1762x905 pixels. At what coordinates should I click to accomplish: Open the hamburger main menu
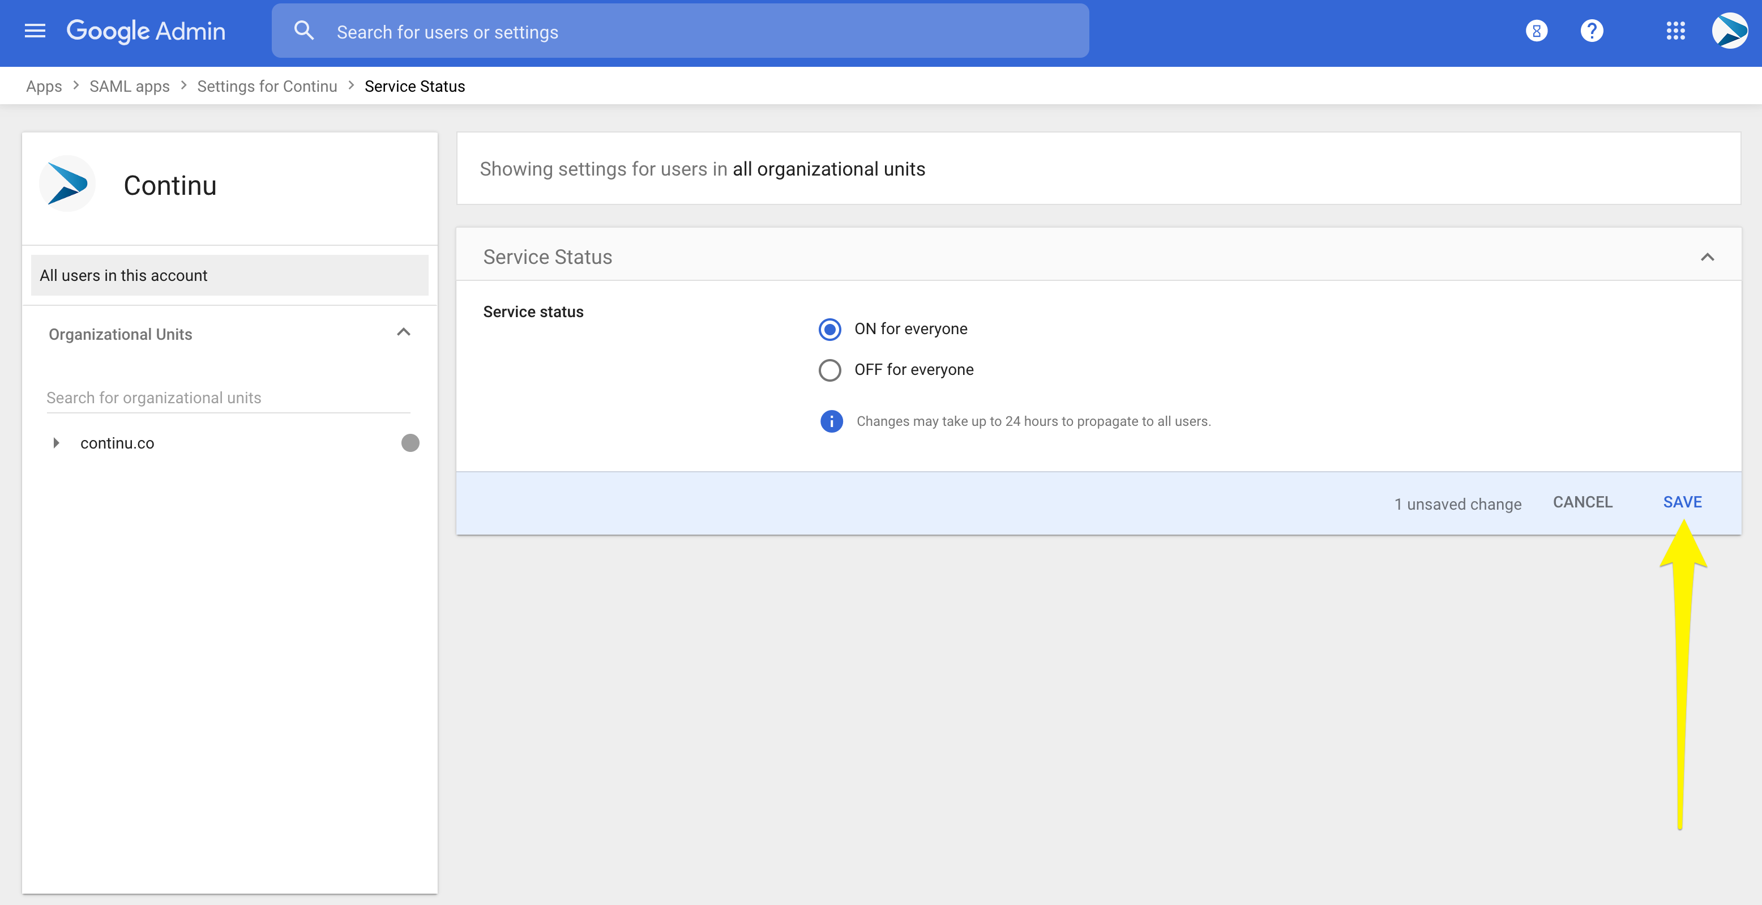pos(35,31)
